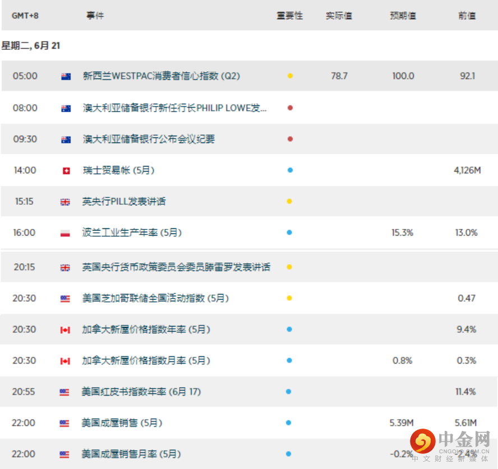Image resolution: width=498 pixels, height=469 pixels.
Task: Click yellow importance dot for 英央行PILL发表讲话
Action: [x=289, y=201]
